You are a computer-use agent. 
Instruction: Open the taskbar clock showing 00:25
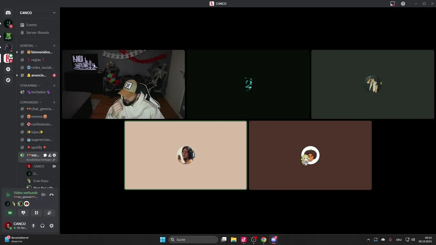[x=425, y=240]
